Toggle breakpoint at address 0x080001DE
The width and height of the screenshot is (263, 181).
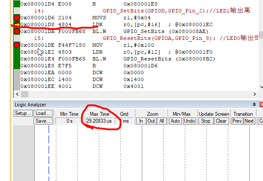point(17,45)
